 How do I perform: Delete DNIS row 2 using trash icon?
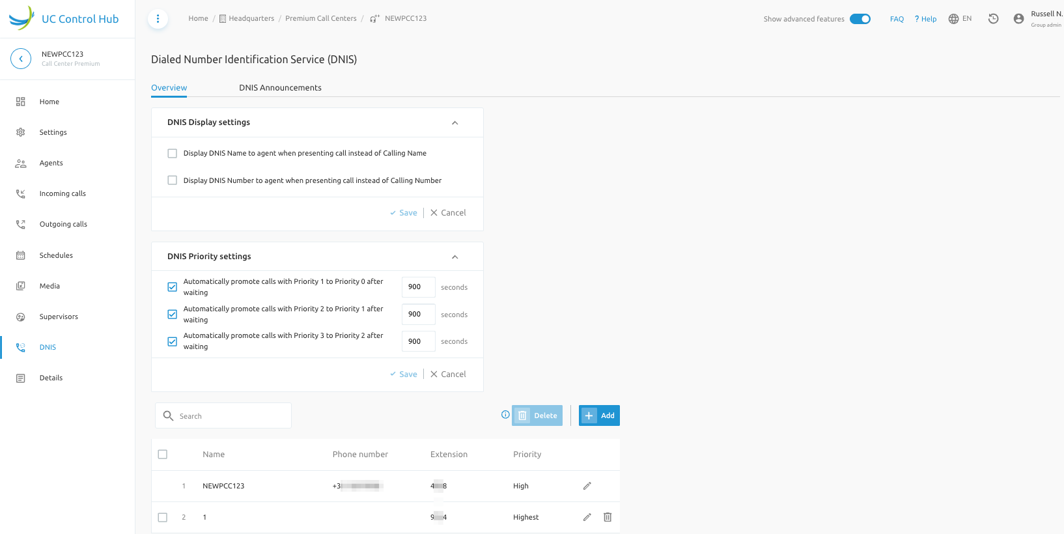point(608,517)
